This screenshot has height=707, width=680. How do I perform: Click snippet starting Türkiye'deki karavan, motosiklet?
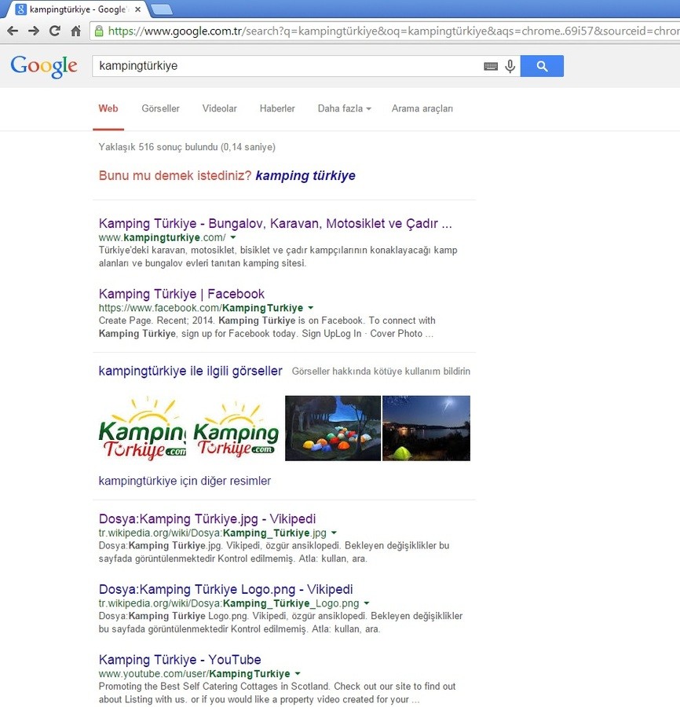pos(278,257)
